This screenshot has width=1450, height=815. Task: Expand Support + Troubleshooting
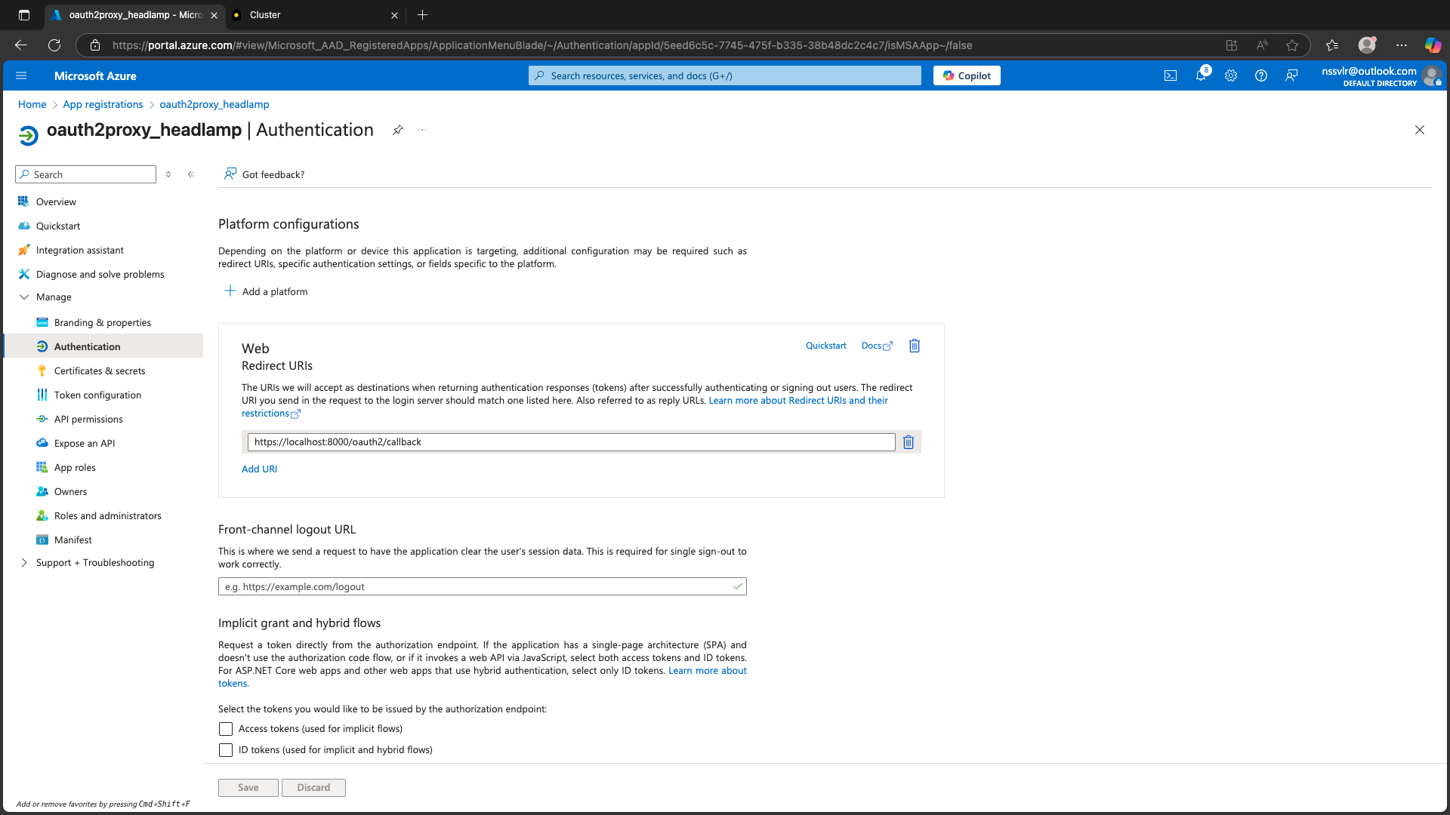[23, 562]
